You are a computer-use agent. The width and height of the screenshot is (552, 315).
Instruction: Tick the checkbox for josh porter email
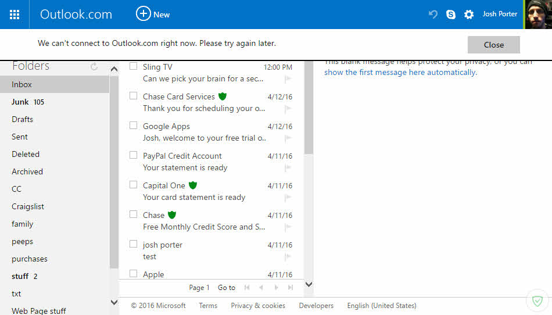[134, 244]
